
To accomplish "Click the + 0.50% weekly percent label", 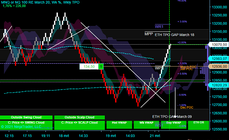I will pyautogui.click(x=182, y=74).
